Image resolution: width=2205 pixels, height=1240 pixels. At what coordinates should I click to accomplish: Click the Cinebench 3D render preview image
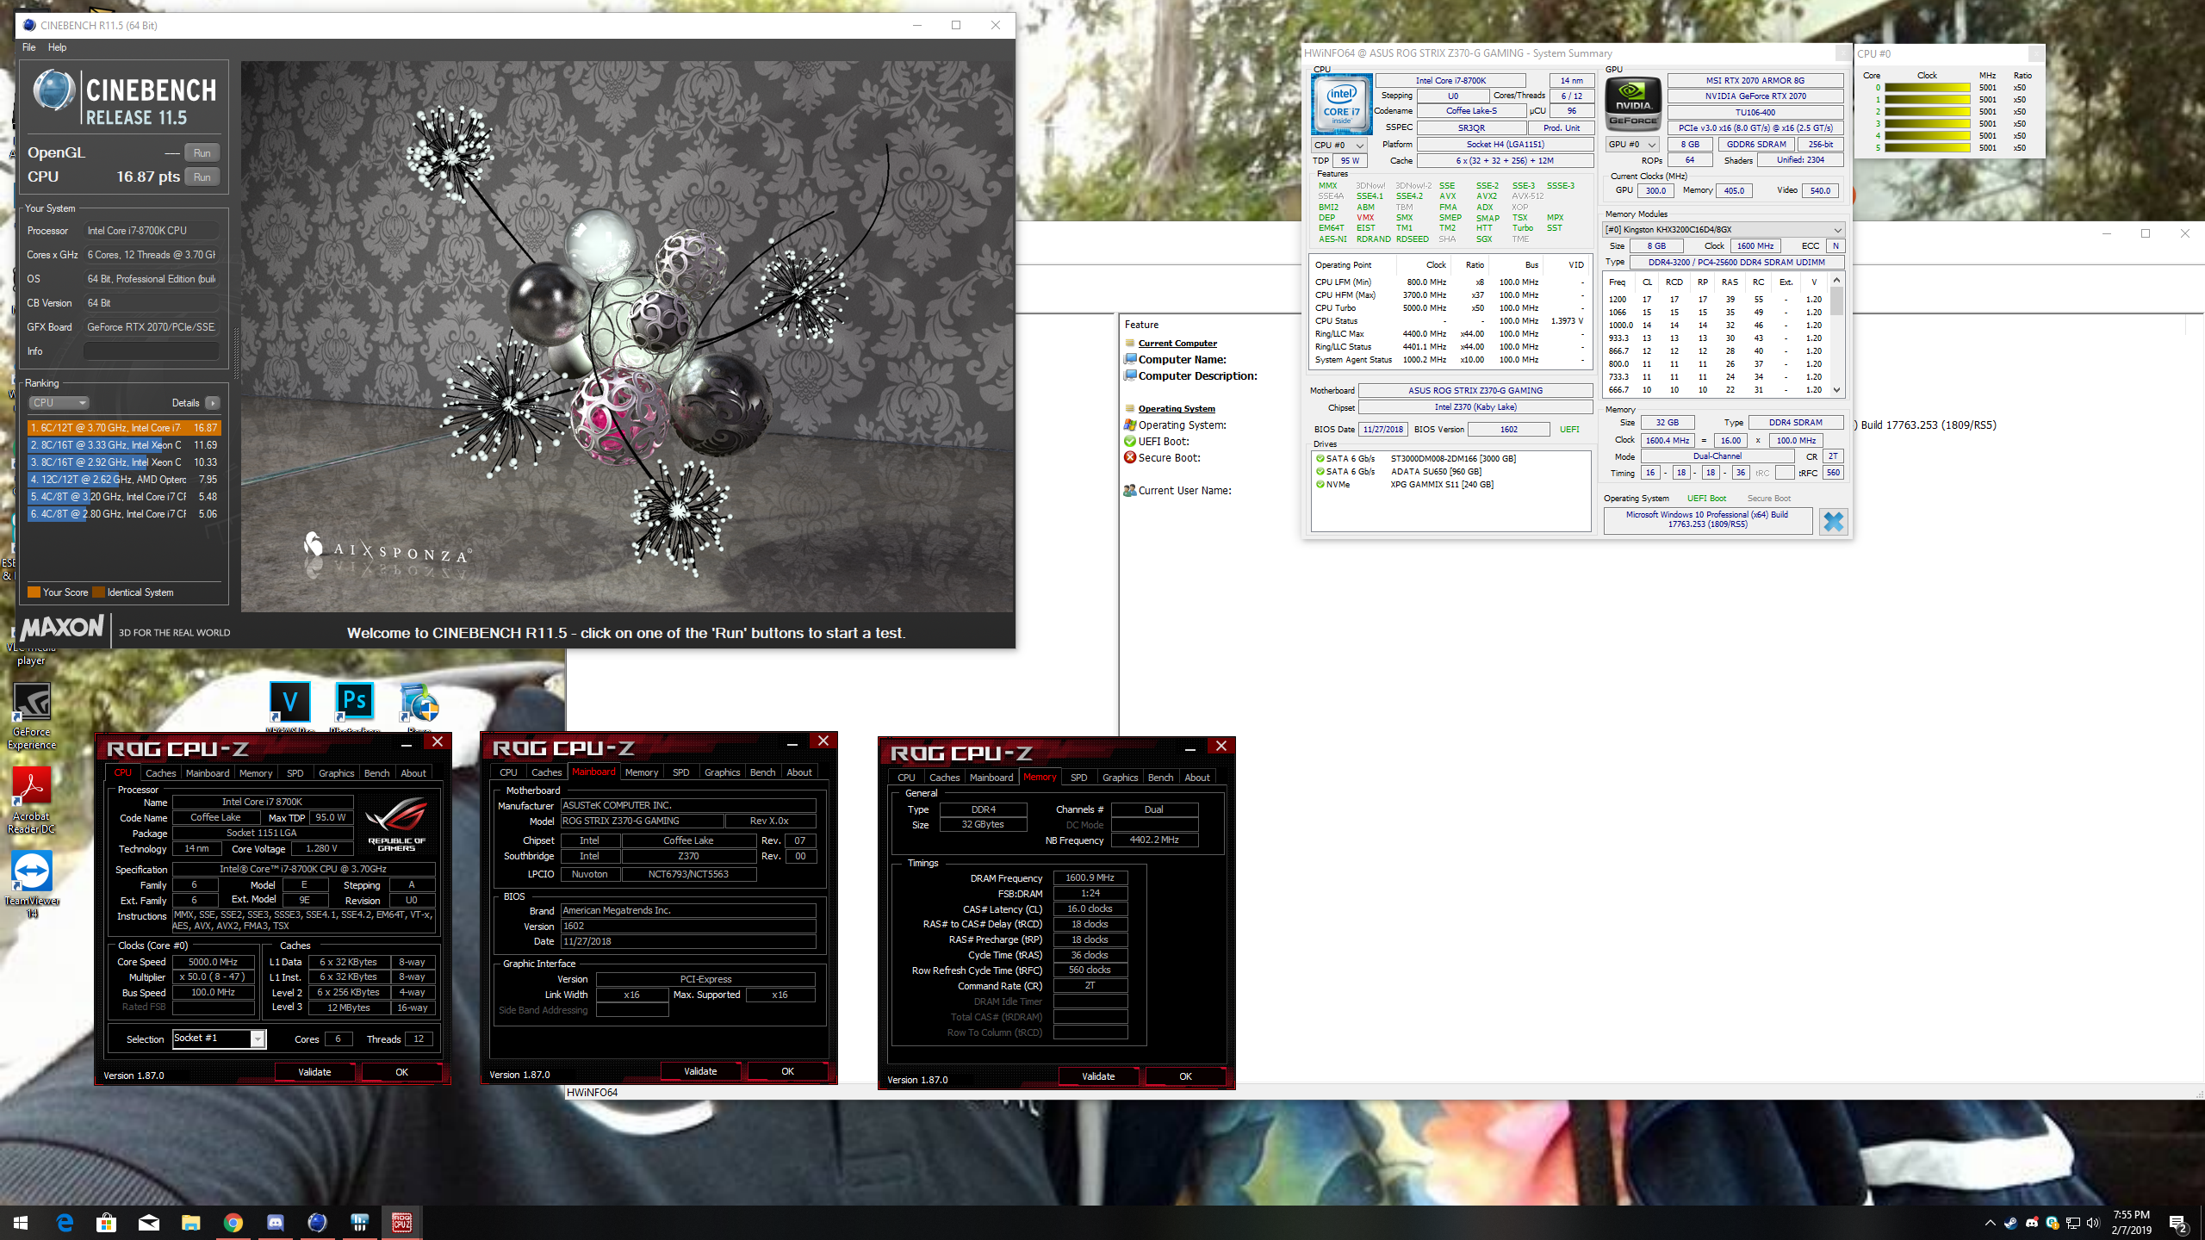click(627, 336)
